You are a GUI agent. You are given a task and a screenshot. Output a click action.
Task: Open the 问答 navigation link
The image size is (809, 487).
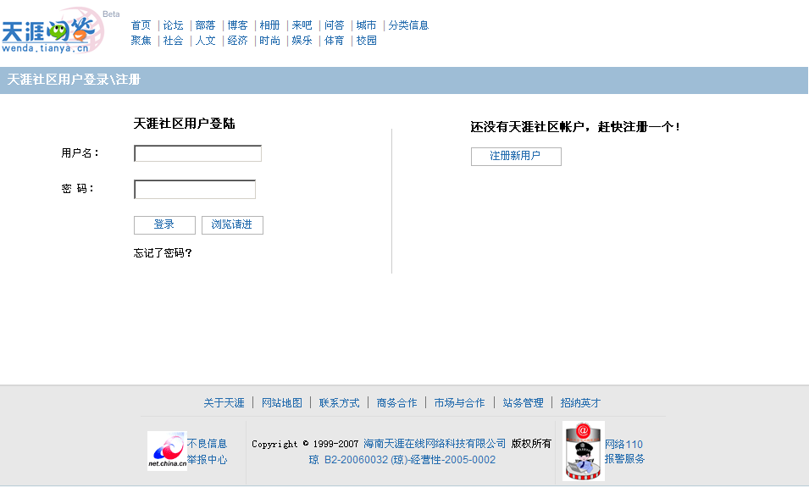tap(334, 25)
